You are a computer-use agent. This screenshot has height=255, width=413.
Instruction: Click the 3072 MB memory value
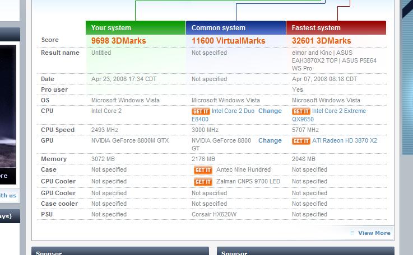[103, 159]
